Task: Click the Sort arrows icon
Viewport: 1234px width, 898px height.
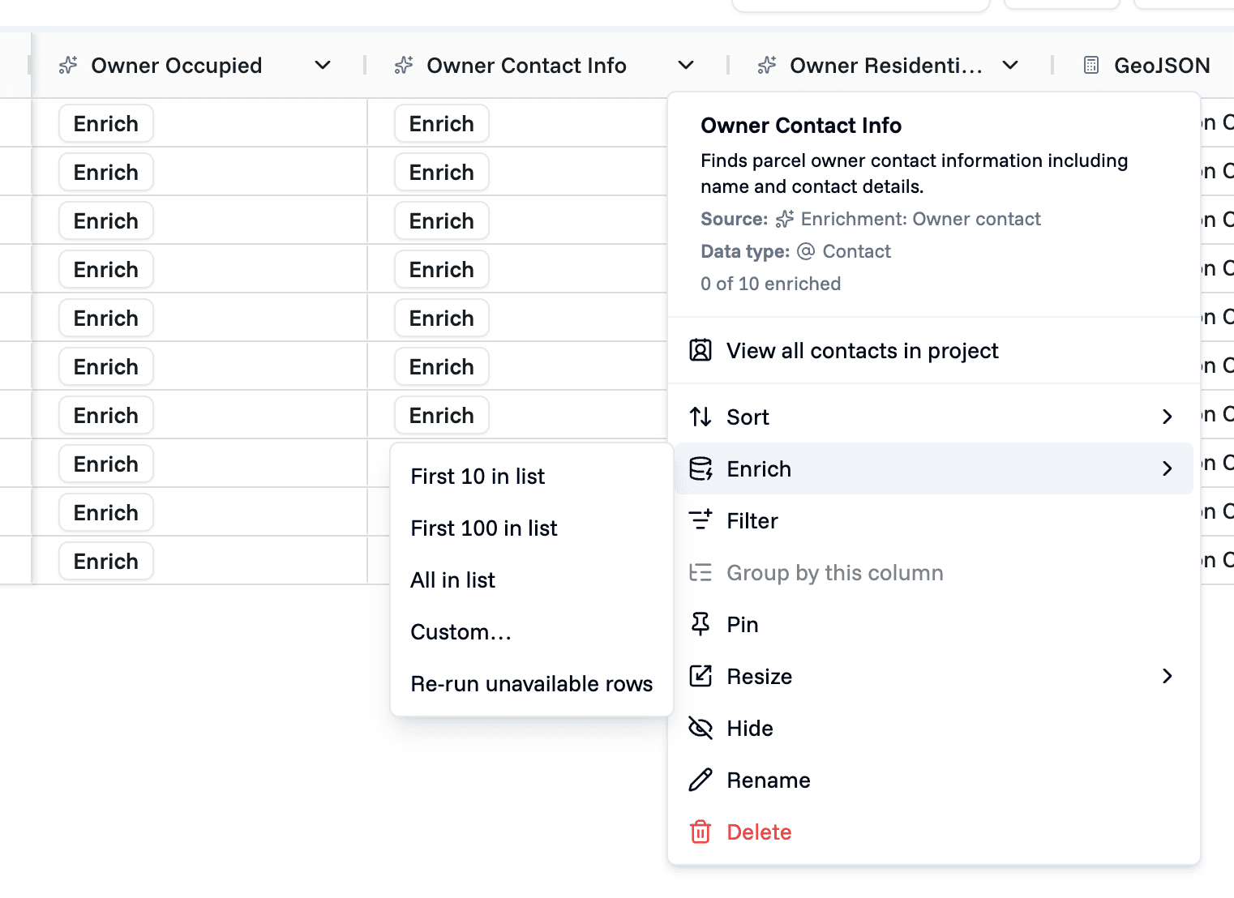Action: [701, 417]
